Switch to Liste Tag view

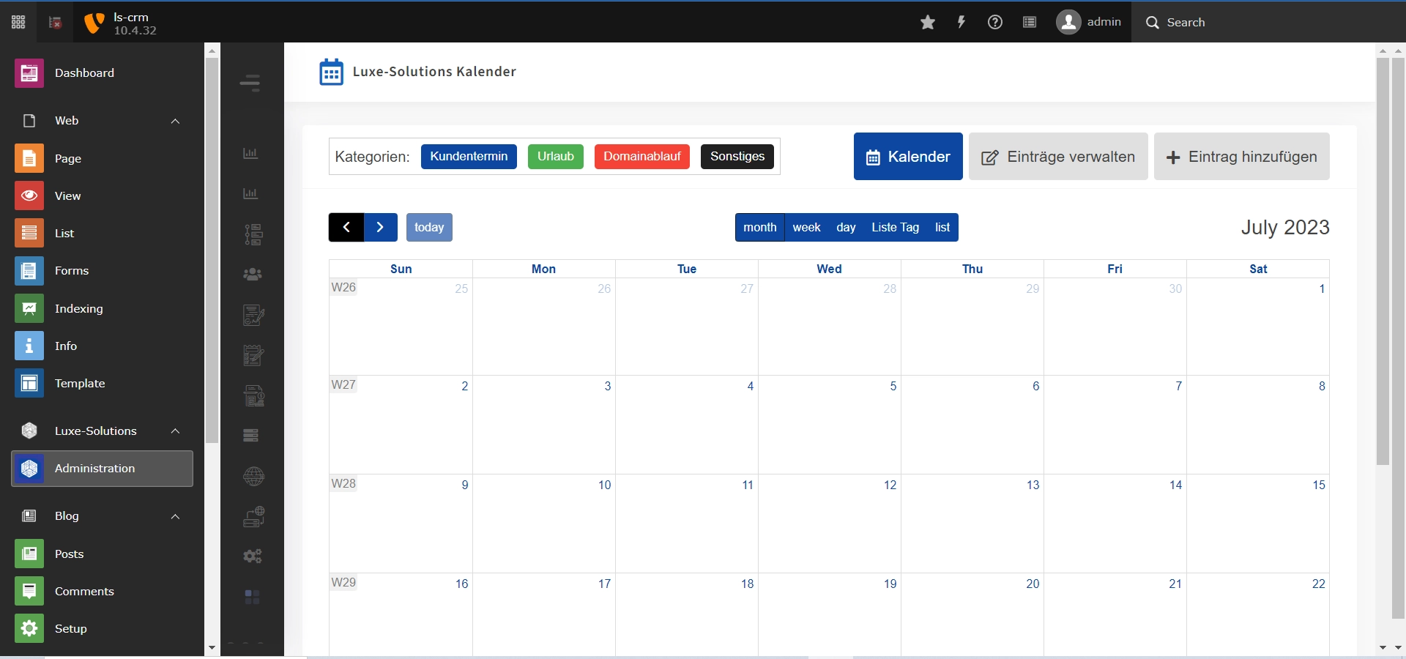point(895,227)
